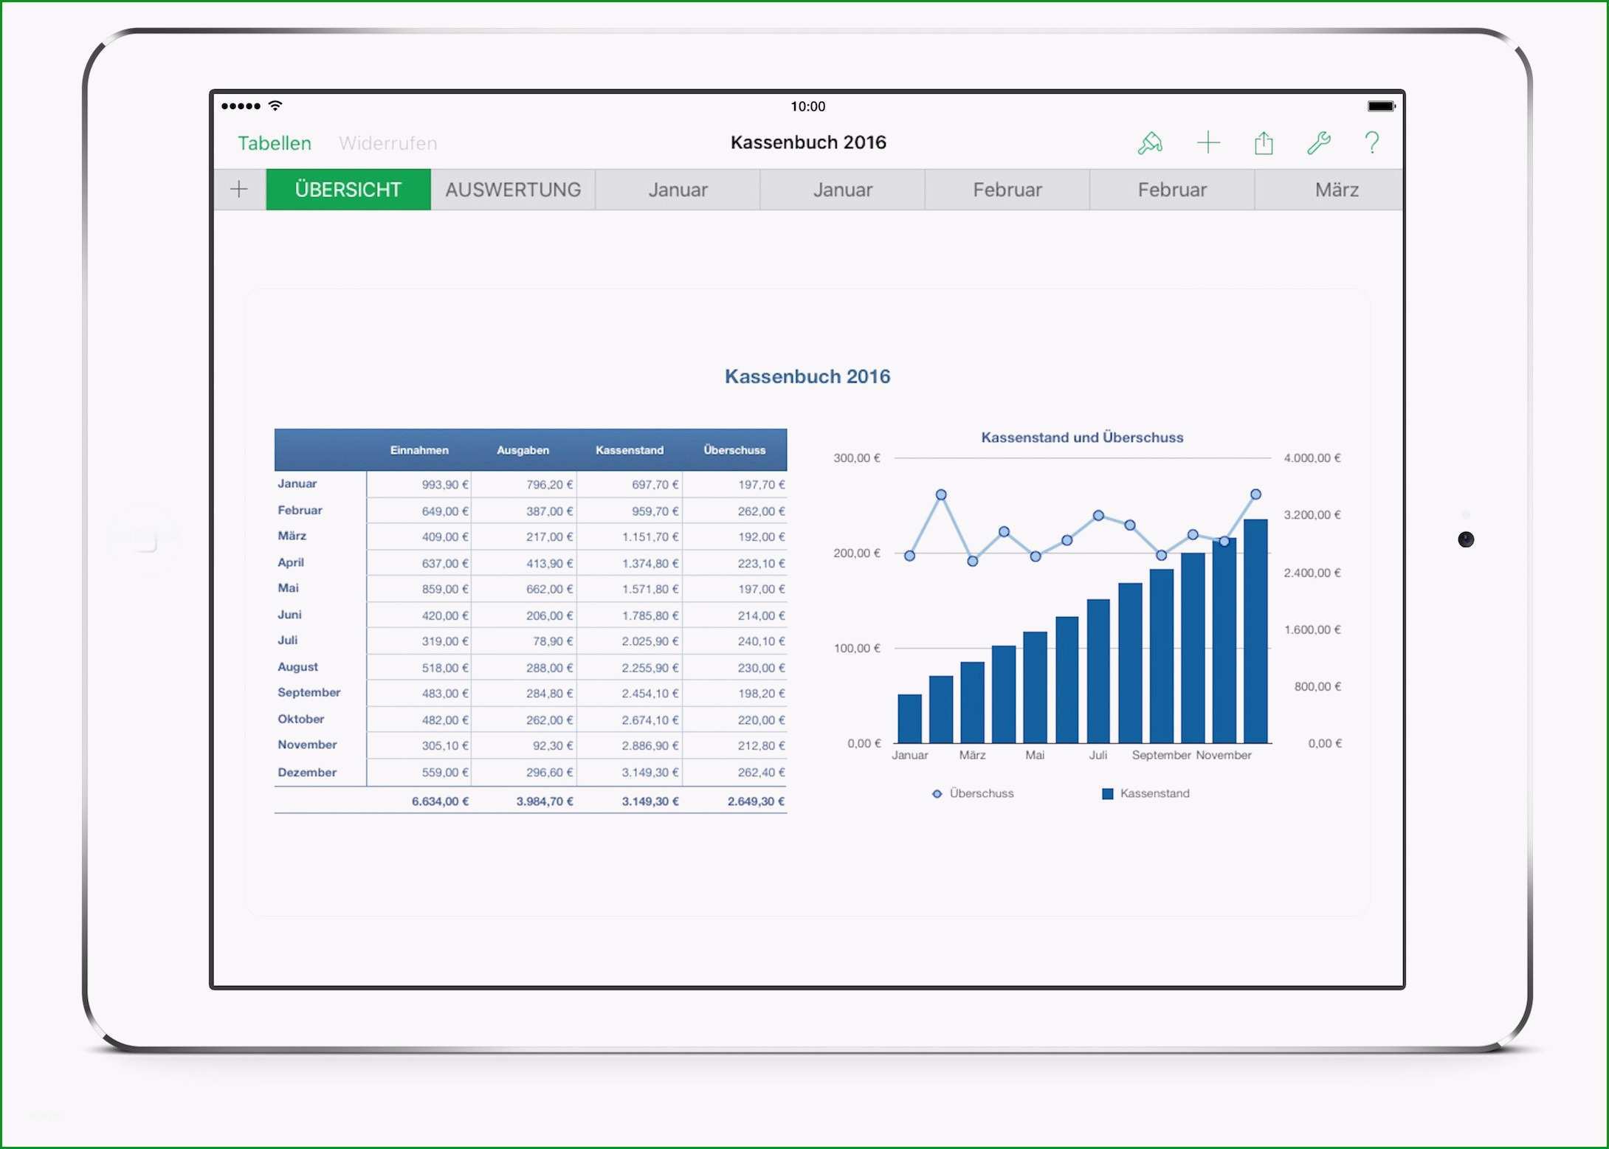Tap the Wi-Fi status icon
The width and height of the screenshot is (1609, 1149).
point(275,106)
